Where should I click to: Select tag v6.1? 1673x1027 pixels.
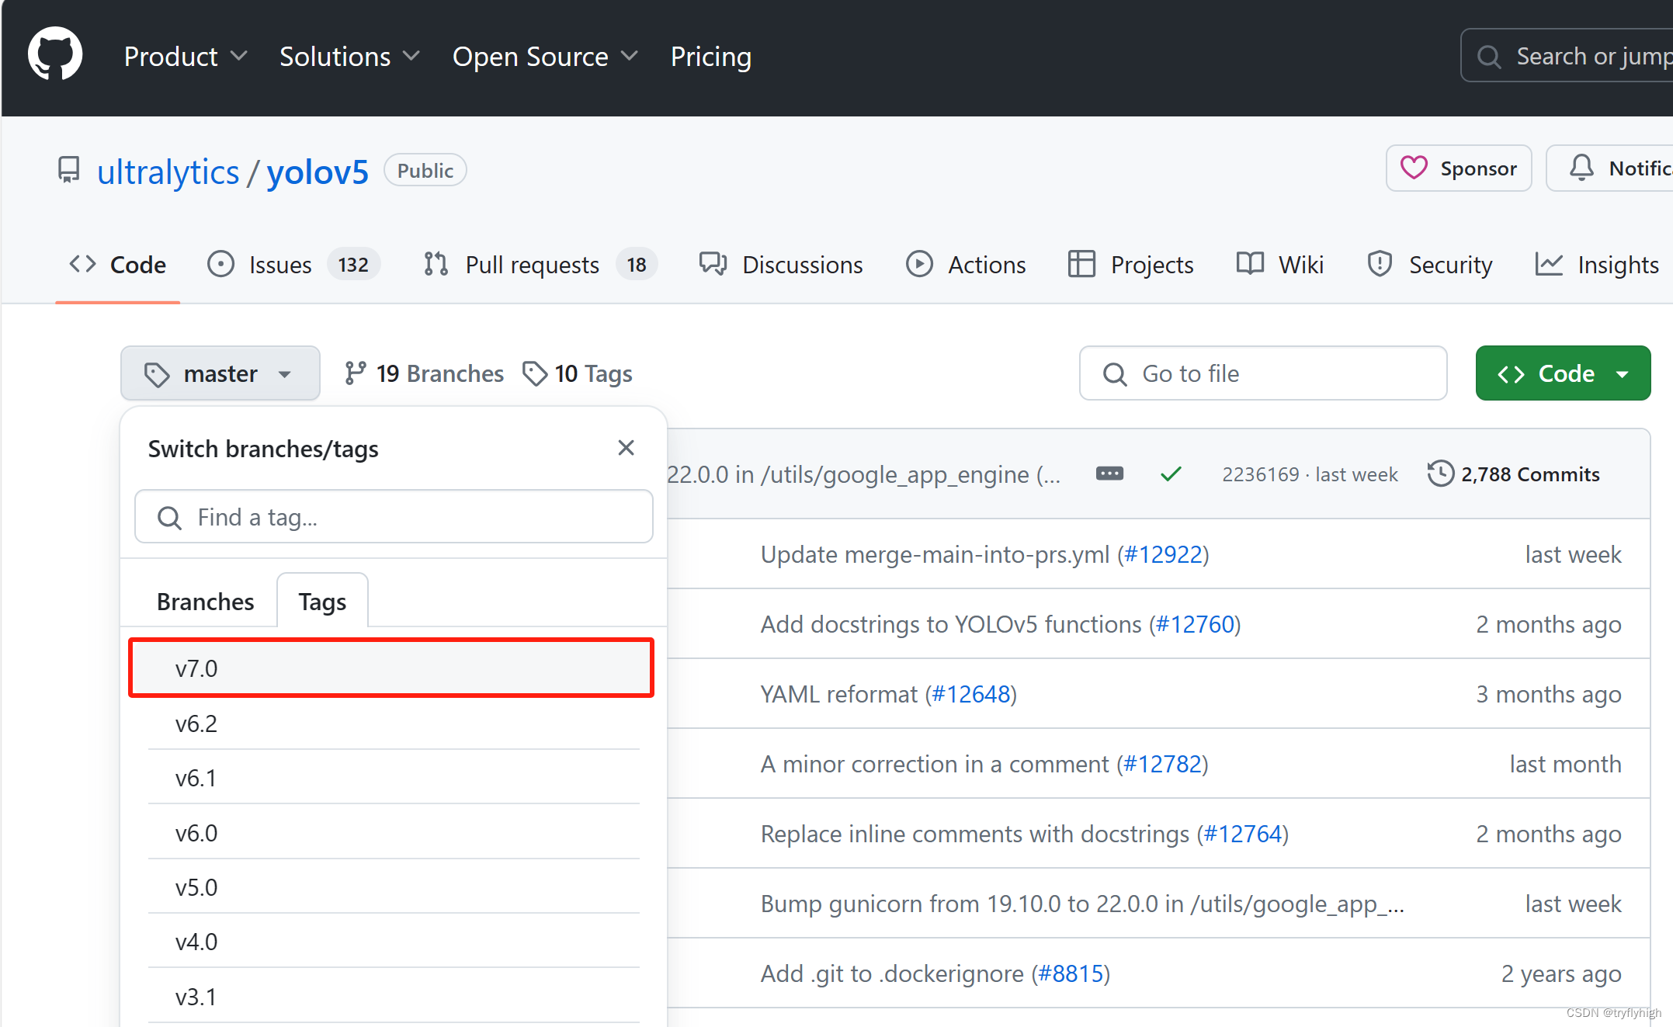[x=394, y=778]
